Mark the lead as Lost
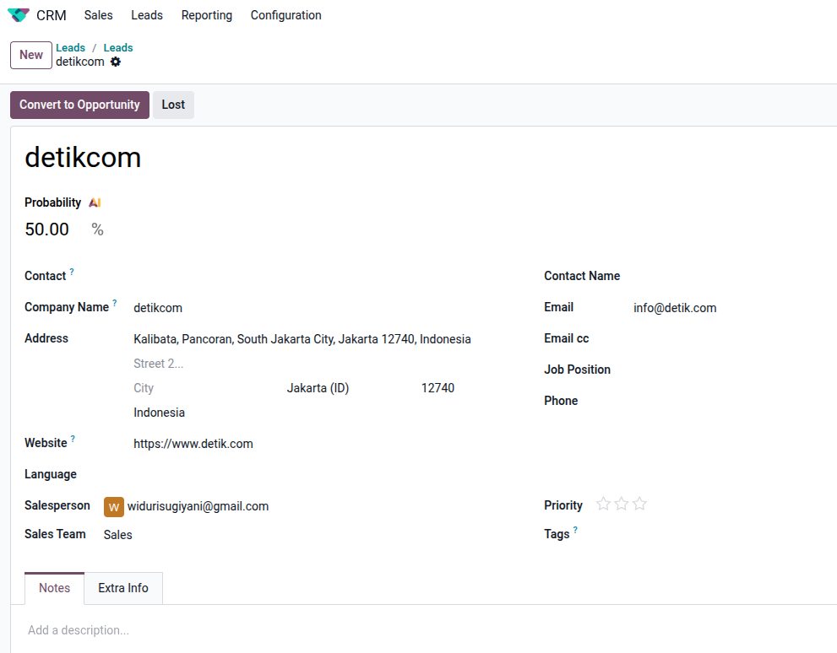 pyautogui.click(x=173, y=105)
